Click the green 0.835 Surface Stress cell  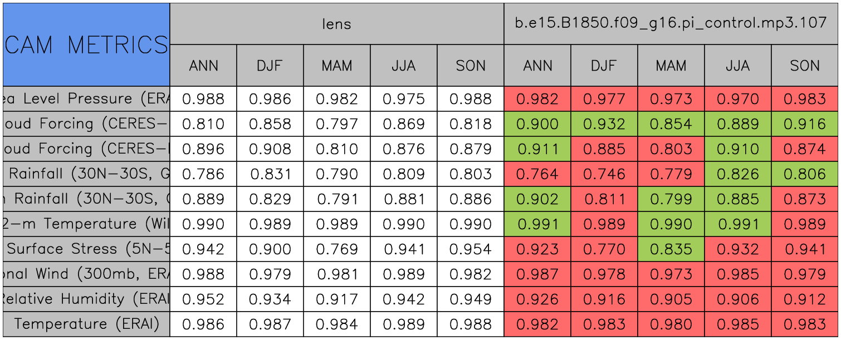click(671, 249)
